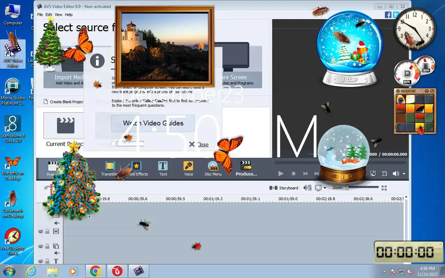Hide the overlay track with eye icon
The image size is (445, 278).
pyautogui.click(x=41, y=246)
